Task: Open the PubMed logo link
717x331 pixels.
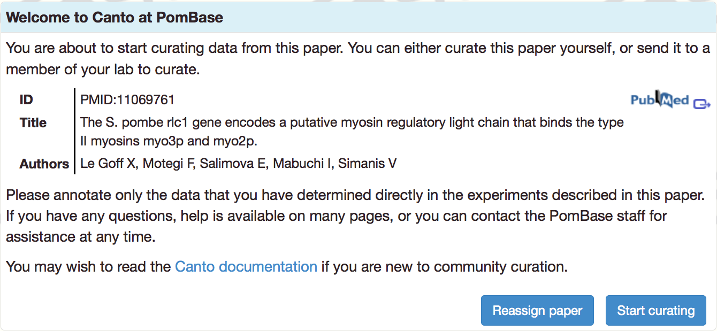Action: click(659, 99)
